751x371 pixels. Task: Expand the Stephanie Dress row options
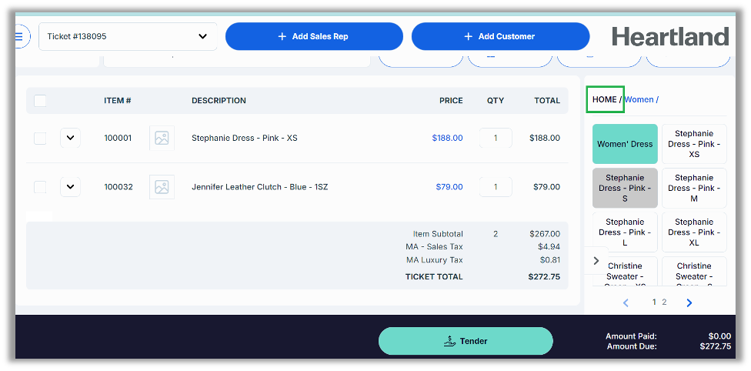coord(70,139)
